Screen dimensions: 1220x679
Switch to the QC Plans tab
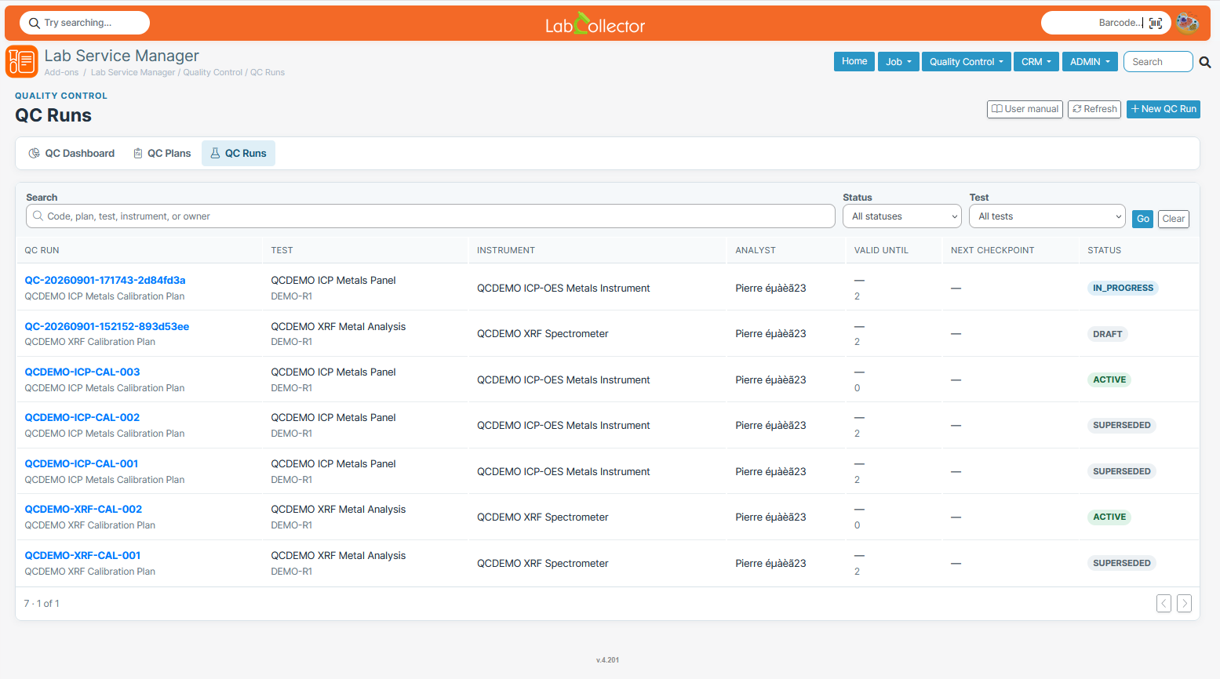click(162, 154)
